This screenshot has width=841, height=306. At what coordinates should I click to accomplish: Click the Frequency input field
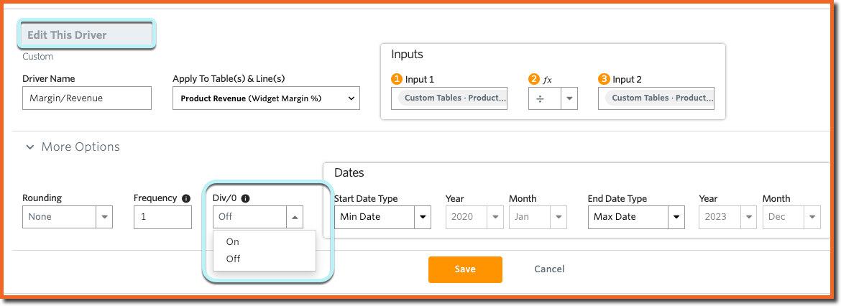click(x=162, y=217)
